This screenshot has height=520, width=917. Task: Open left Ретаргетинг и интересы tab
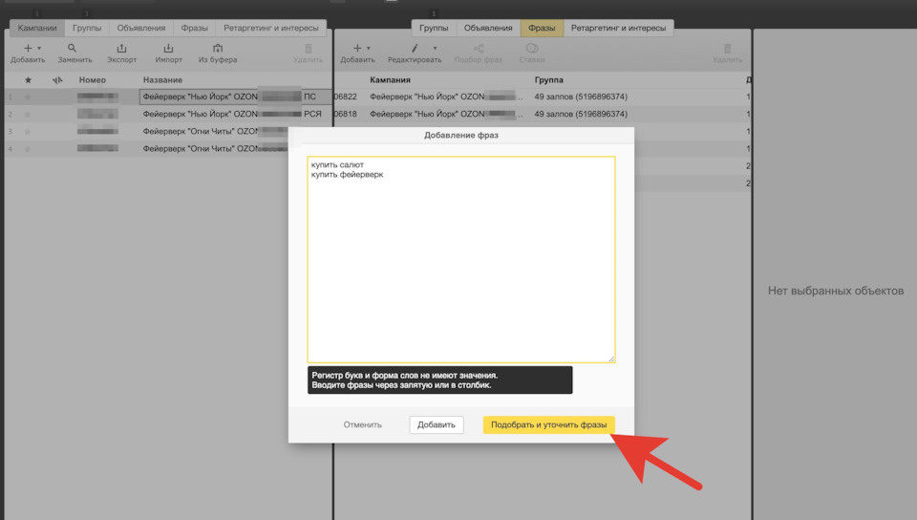[x=270, y=28]
